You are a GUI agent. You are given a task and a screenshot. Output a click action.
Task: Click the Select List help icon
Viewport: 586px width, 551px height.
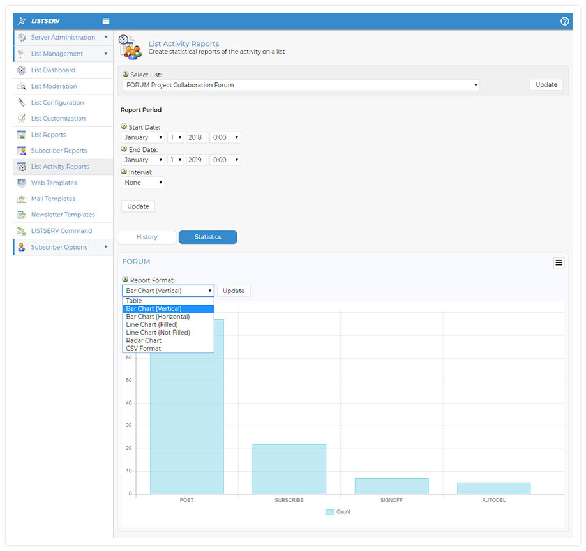pyautogui.click(x=126, y=75)
